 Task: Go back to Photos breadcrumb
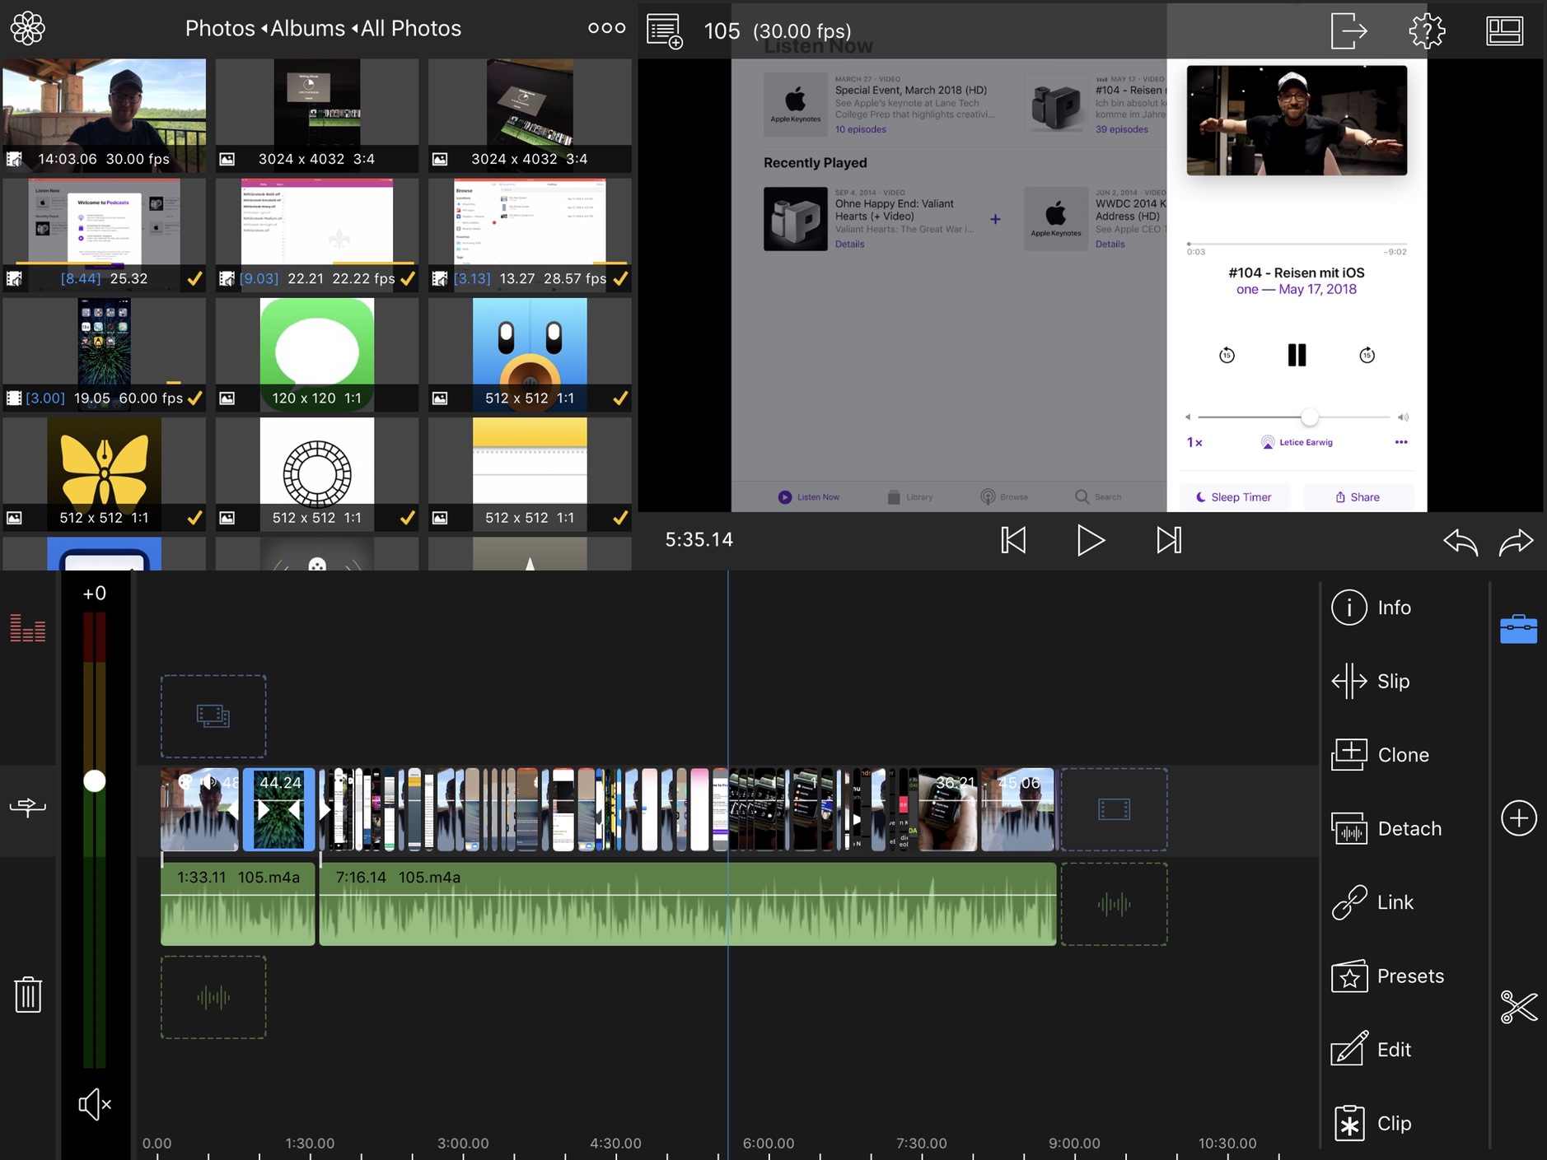pyautogui.click(x=220, y=28)
